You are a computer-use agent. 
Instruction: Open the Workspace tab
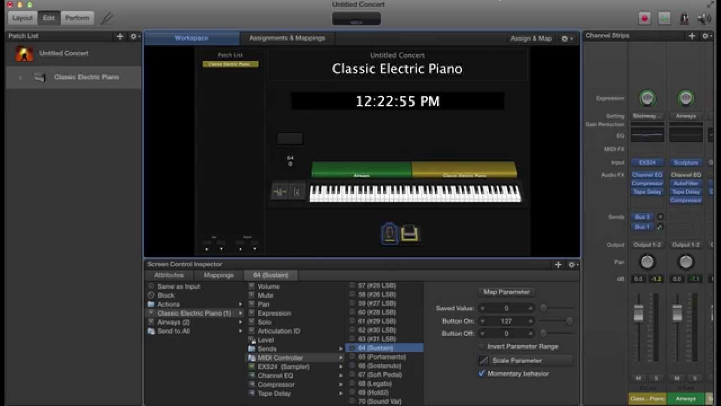tap(192, 38)
